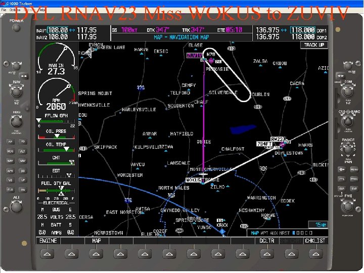Click the N70 airport label
Image resolution: width=364 pixels, height=273 pixels.
[211, 54]
